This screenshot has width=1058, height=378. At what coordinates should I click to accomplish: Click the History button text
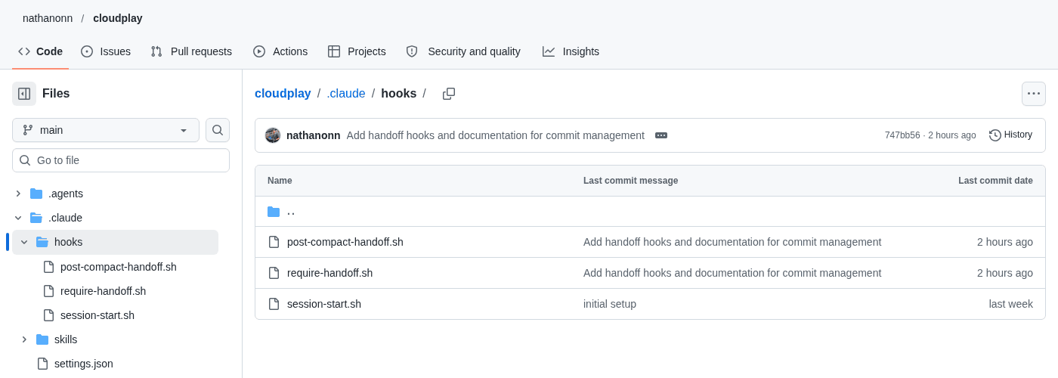point(1018,135)
